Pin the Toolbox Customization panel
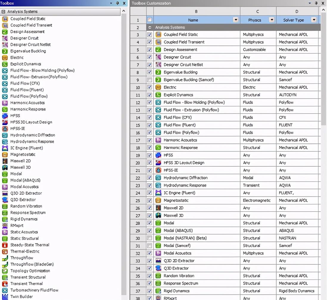This screenshot has height=300, width=327. (x=316, y=3)
